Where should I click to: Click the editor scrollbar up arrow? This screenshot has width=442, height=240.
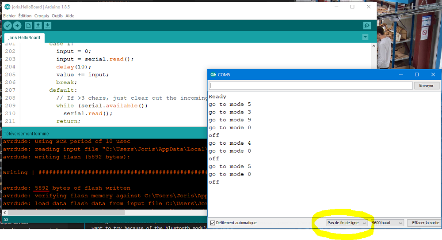374,46
